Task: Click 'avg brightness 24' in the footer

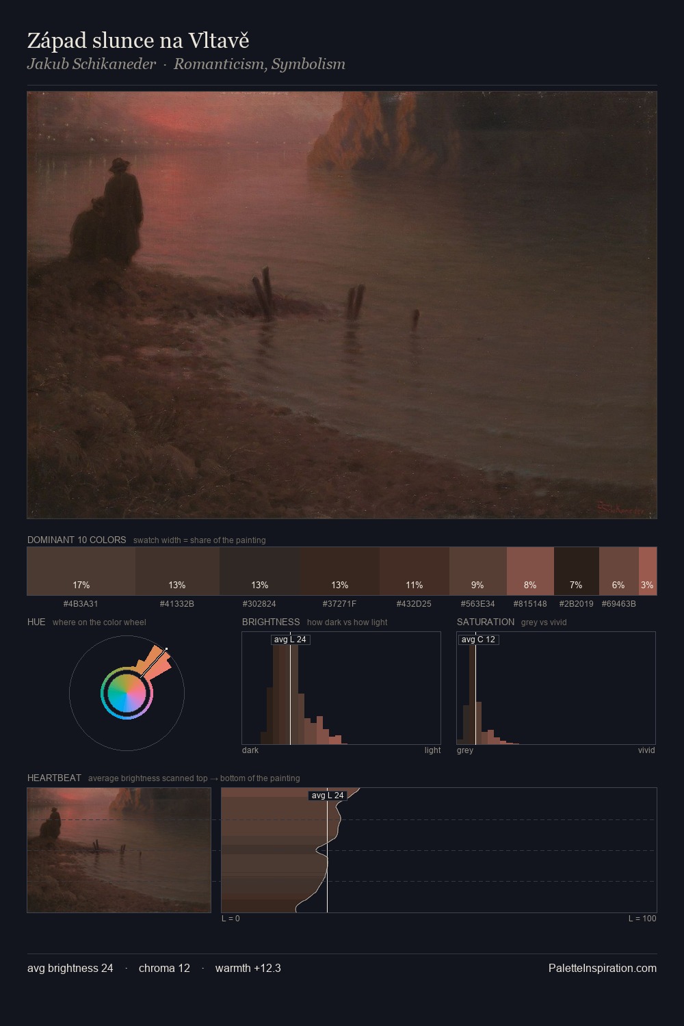Action: point(70,968)
